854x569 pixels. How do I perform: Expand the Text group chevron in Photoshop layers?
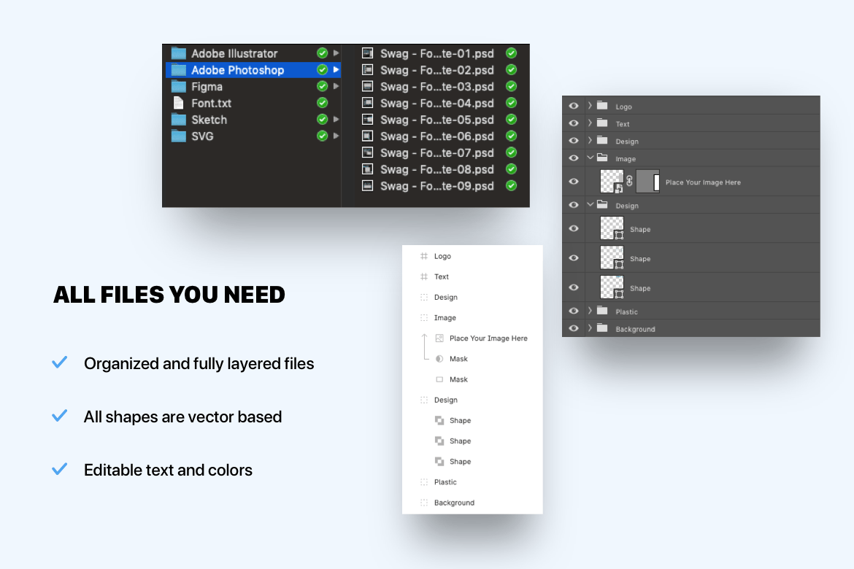pyautogui.click(x=590, y=123)
